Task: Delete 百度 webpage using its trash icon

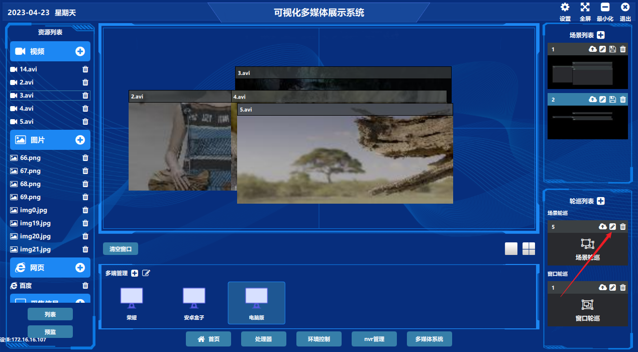Action: tap(85, 286)
